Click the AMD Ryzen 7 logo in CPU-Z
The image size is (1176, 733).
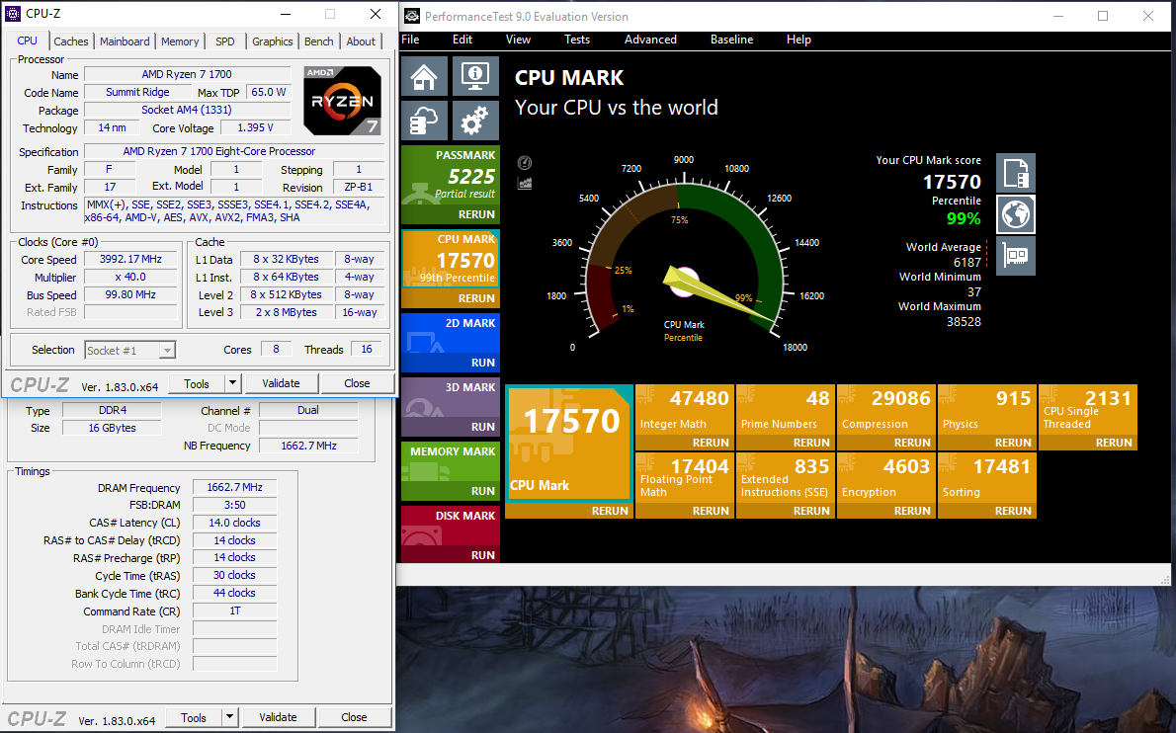tap(342, 101)
